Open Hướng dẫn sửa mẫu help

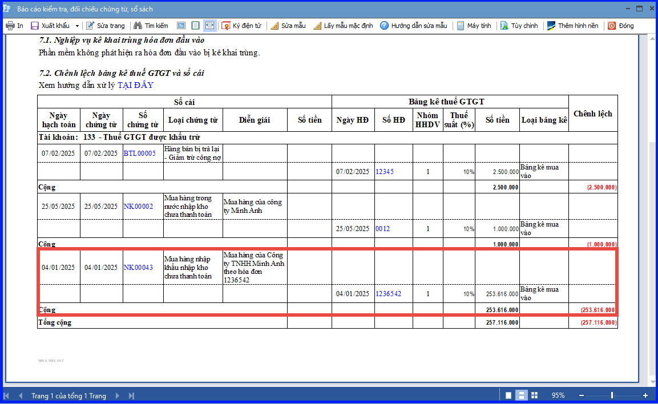(414, 26)
